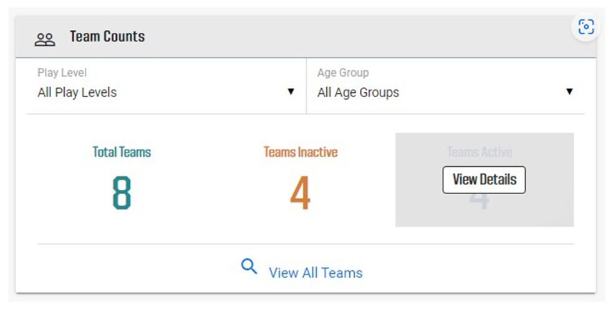The width and height of the screenshot is (608, 310).
Task: Click the Play Level field label
Action: [62, 73]
